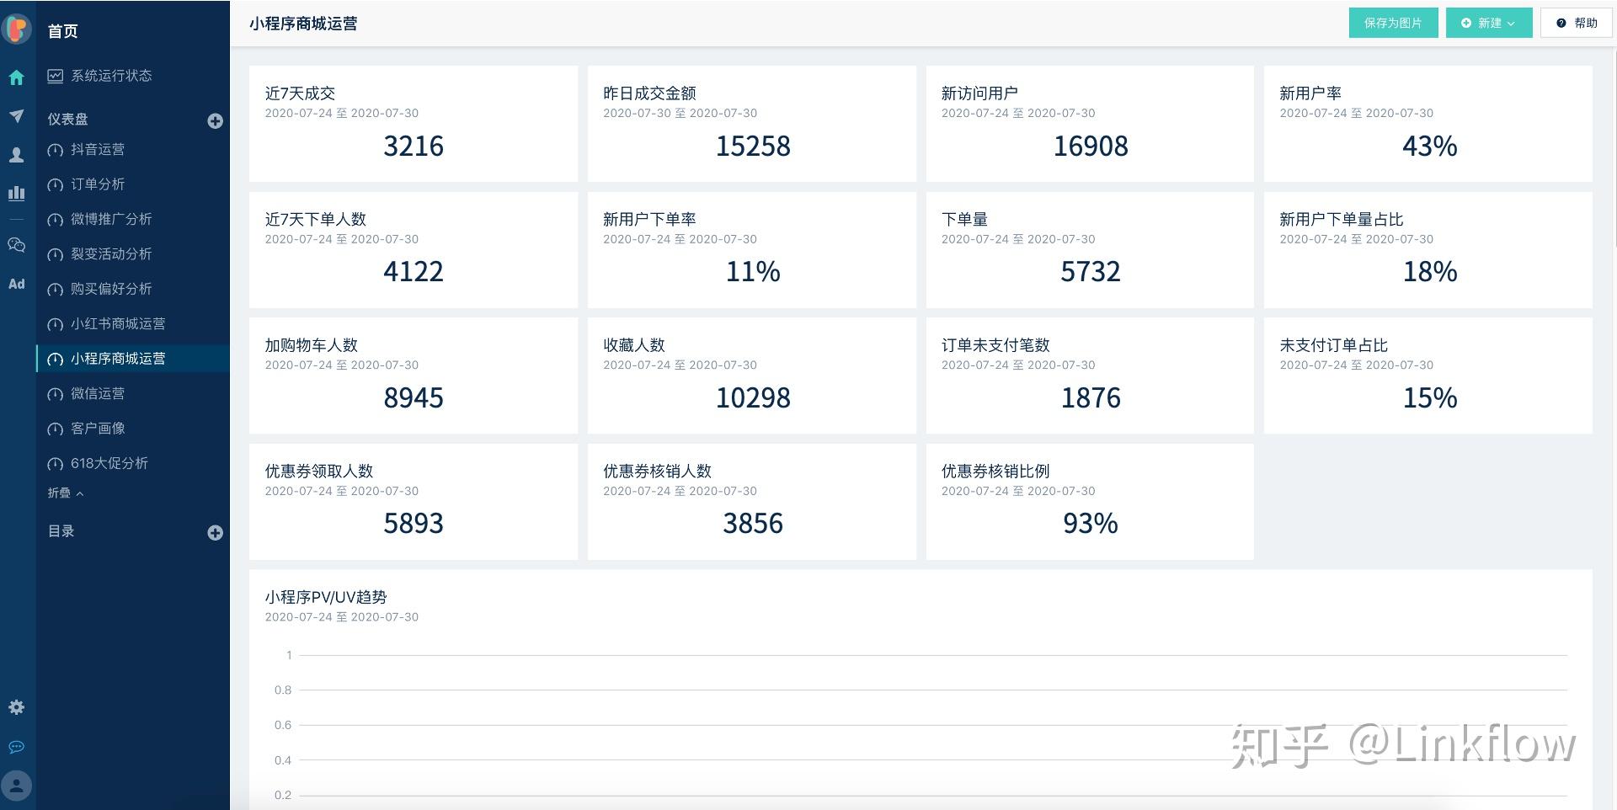Open the paper plane send icon
This screenshot has height=810, width=1617.
point(17,116)
